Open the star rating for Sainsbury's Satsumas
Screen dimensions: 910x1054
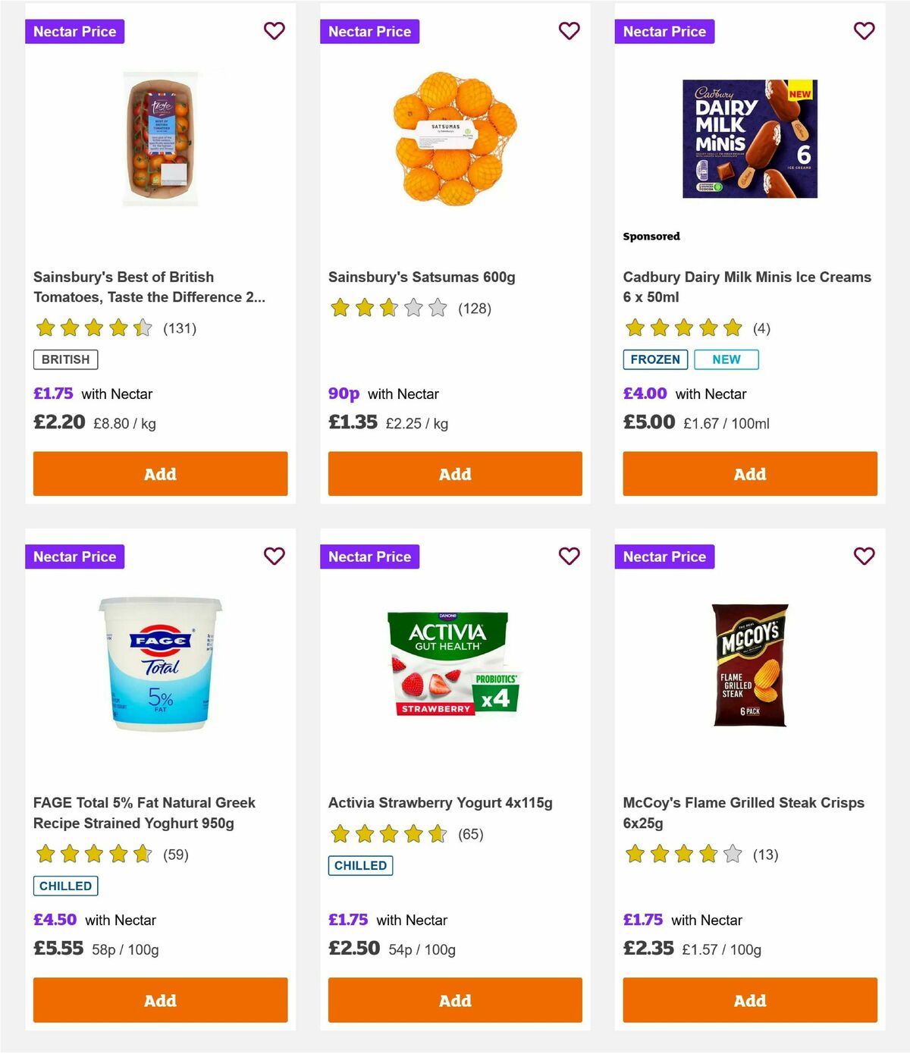pos(387,309)
